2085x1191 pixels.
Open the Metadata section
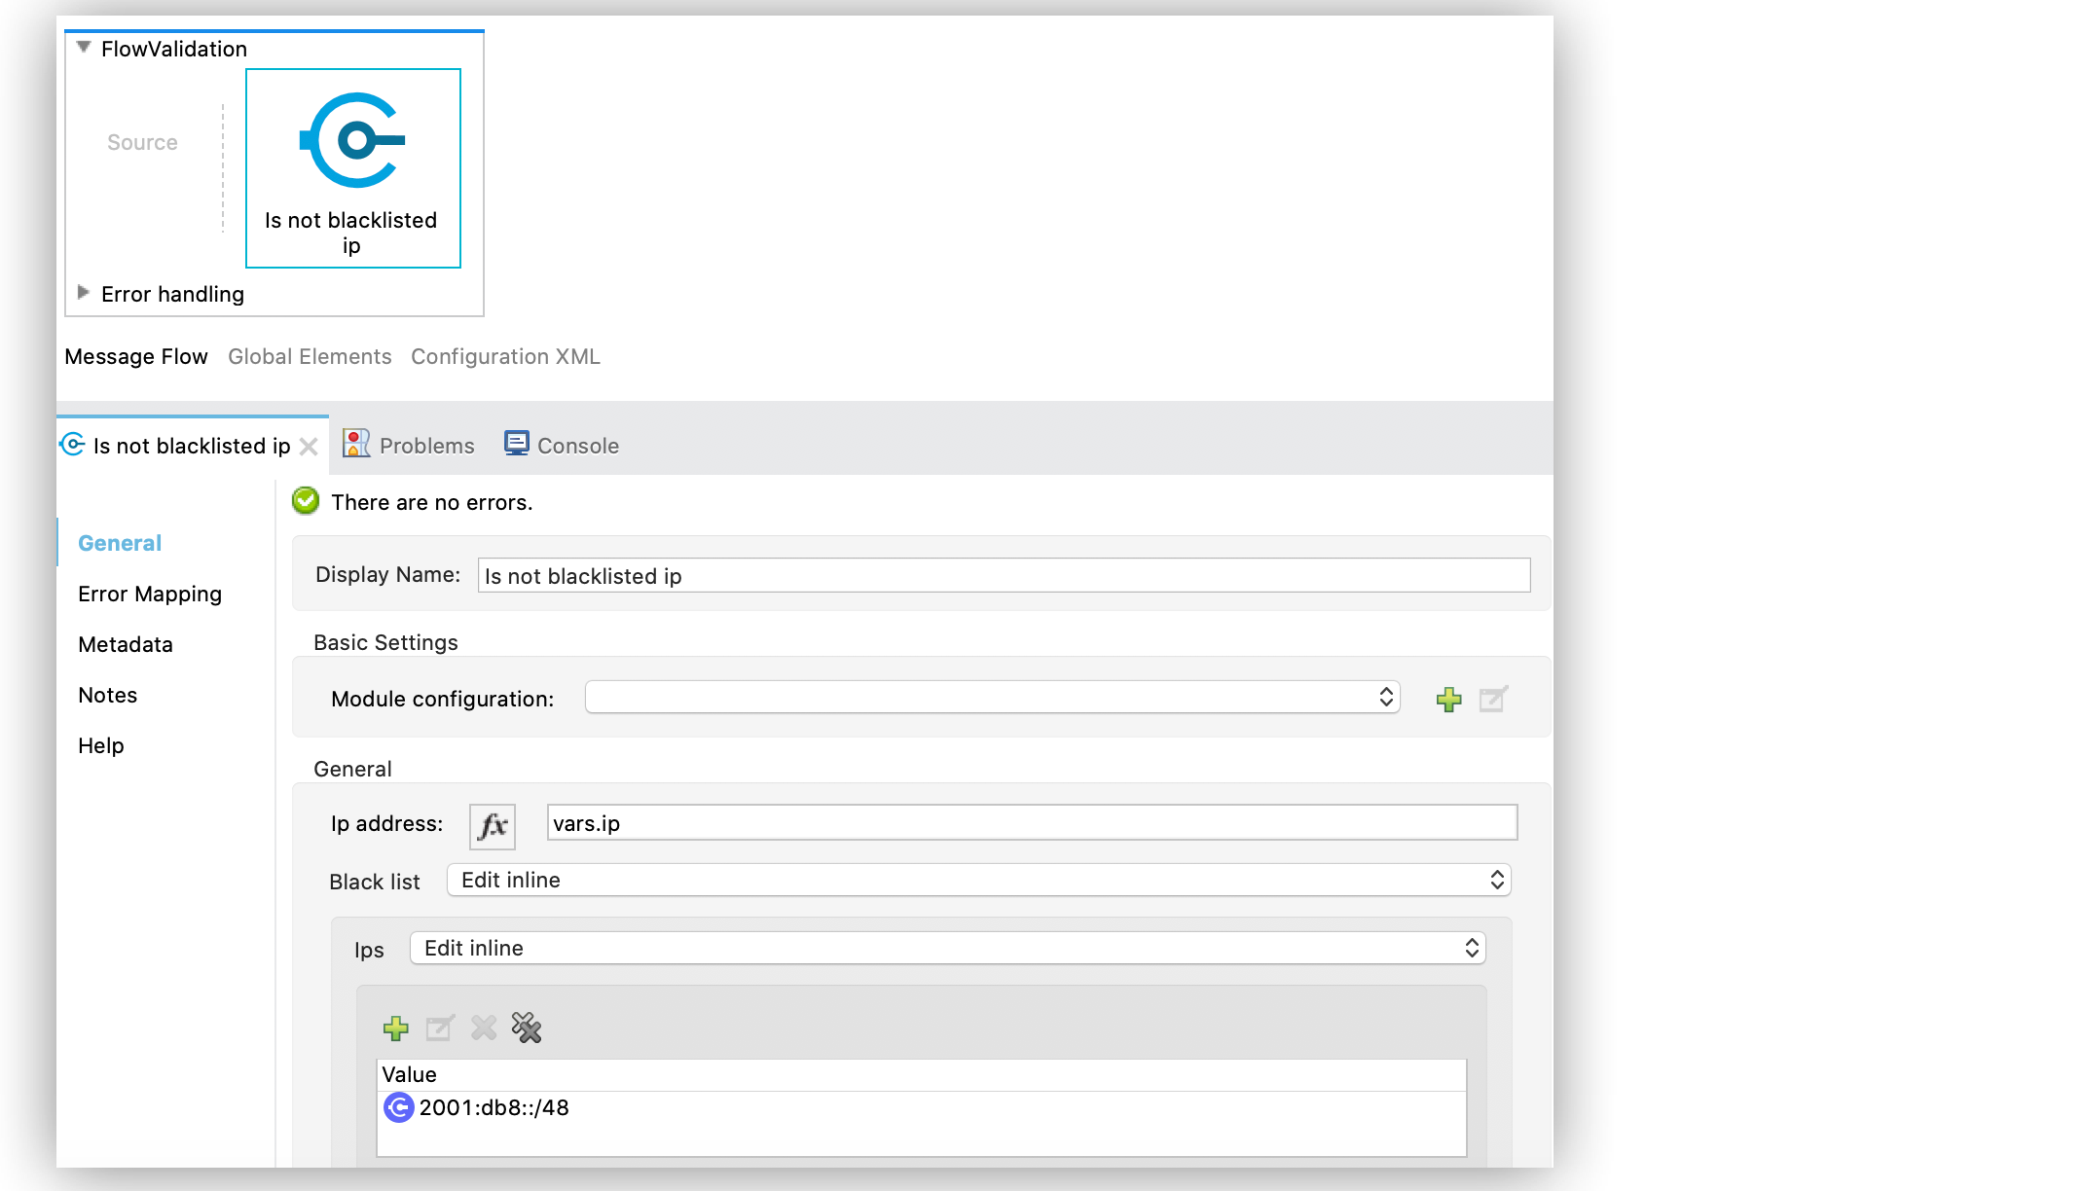(x=126, y=644)
